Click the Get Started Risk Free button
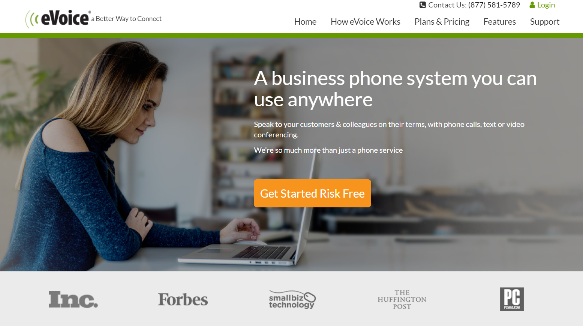The width and height of the screenshot is (583, 326). 312,193
